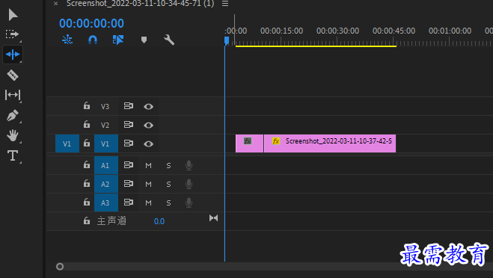
Task: Click time ruler at 00:00:30:00
Action: tap(337, 31)
